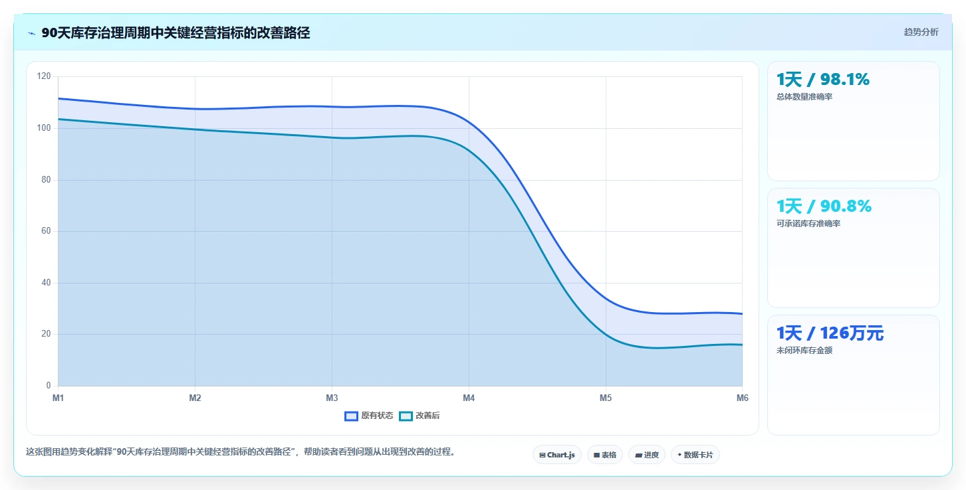The image size is (966, 490).
Task: Click the M6 axis label
Action: click(x=743, y=398)
